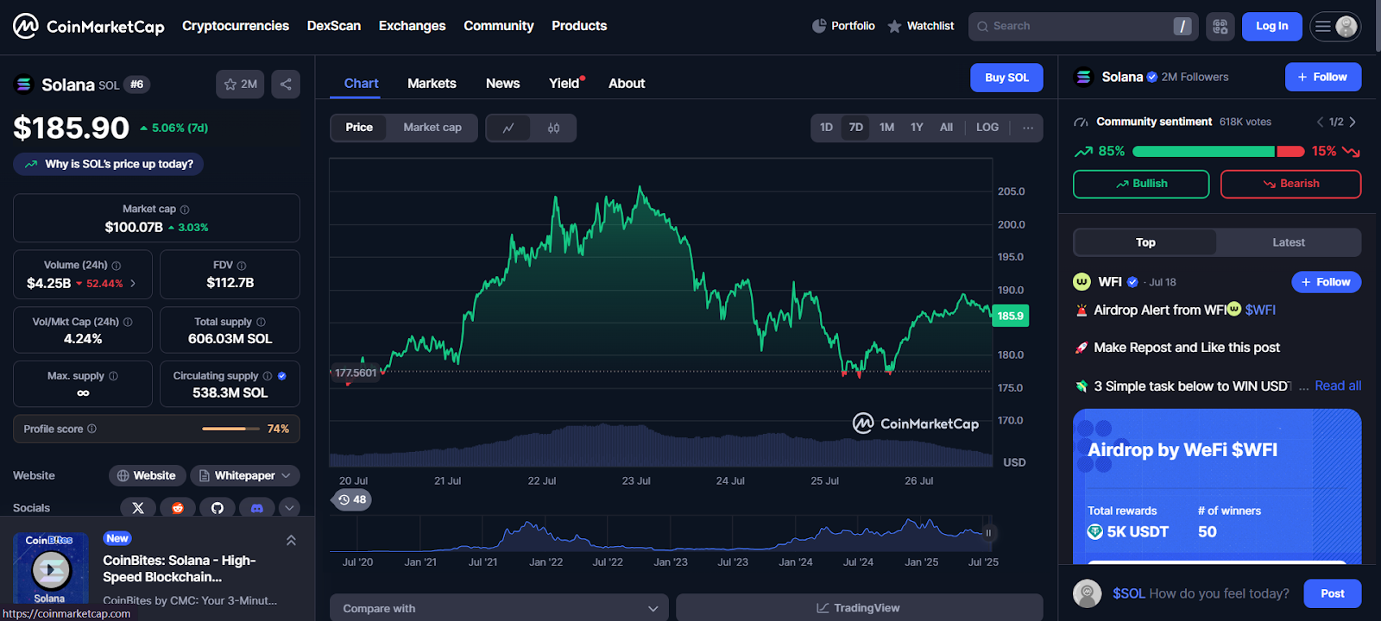Viewport: 1381px width, 621px height.
Task: Click the Profile score progress bar
Action: pyautogui.click(x=230, y=429)
